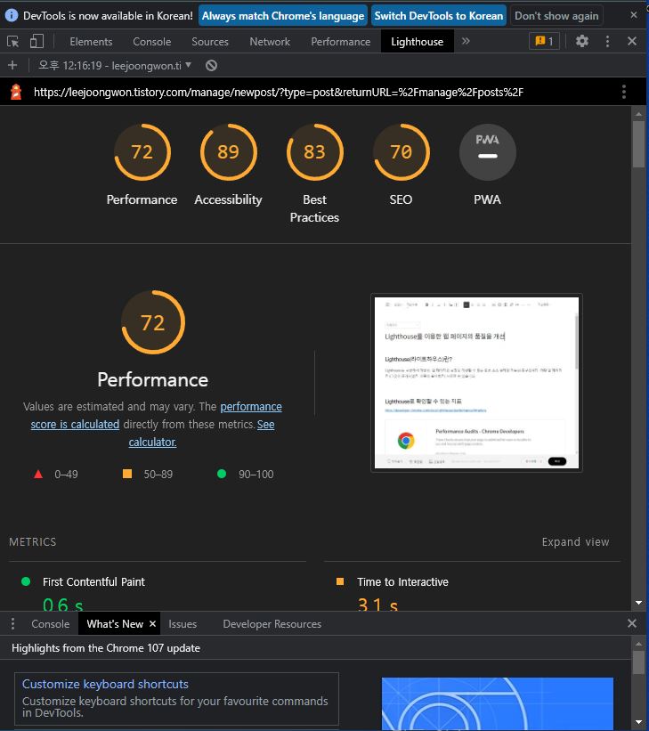The image size is (649, 731).
Task: Dismiss the Korean language infobar
Action: pyautogui.click(x=634, y=15)
